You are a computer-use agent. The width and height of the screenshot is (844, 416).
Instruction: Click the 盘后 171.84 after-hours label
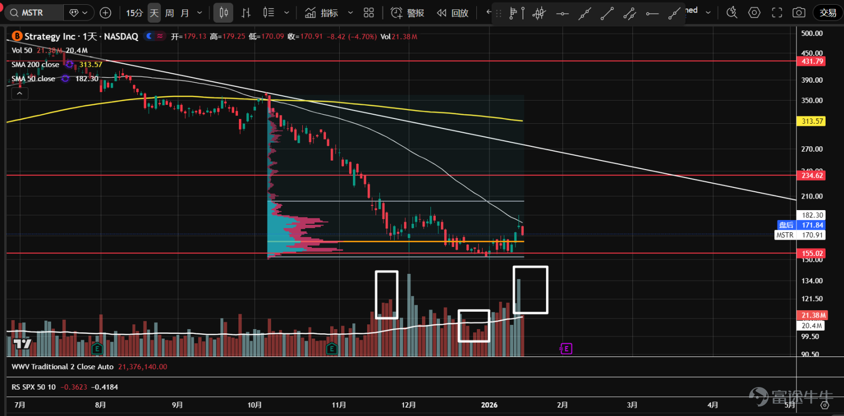(801, 225)
